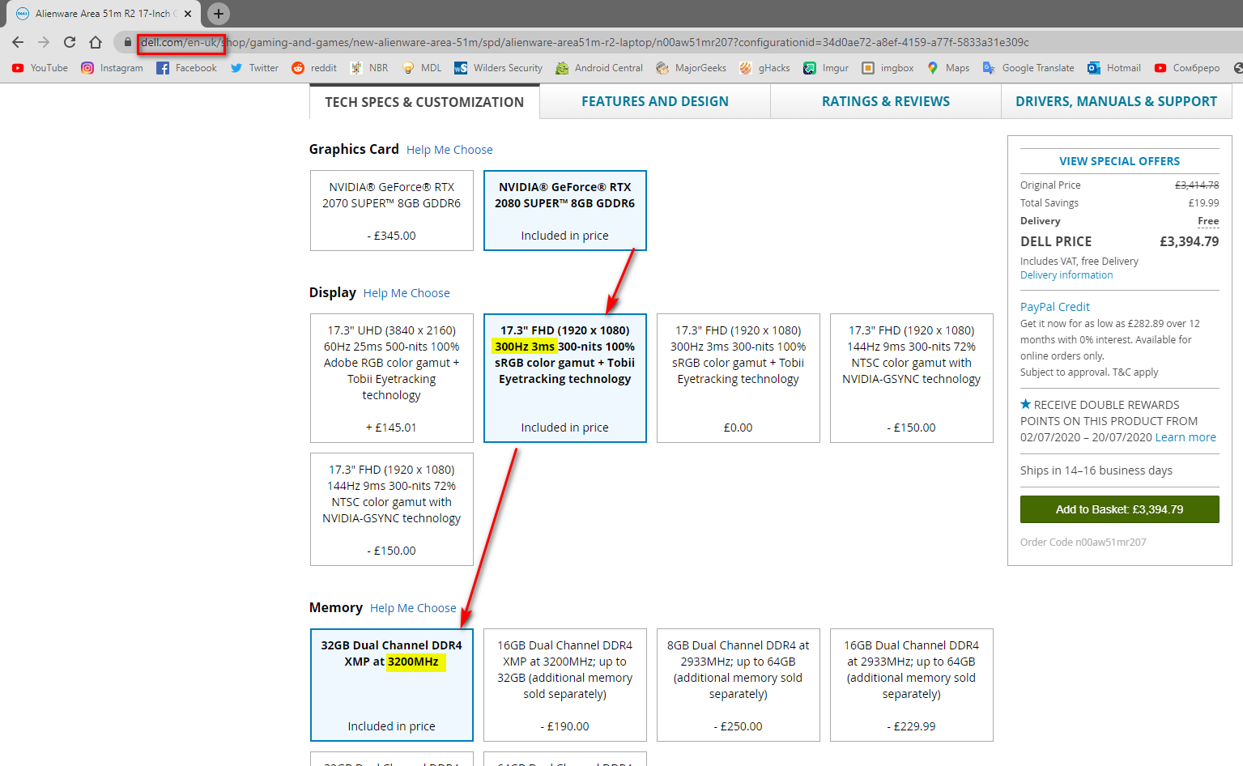Open Help Me Choose for Display

pyautogui.click(x=407, y=293)
